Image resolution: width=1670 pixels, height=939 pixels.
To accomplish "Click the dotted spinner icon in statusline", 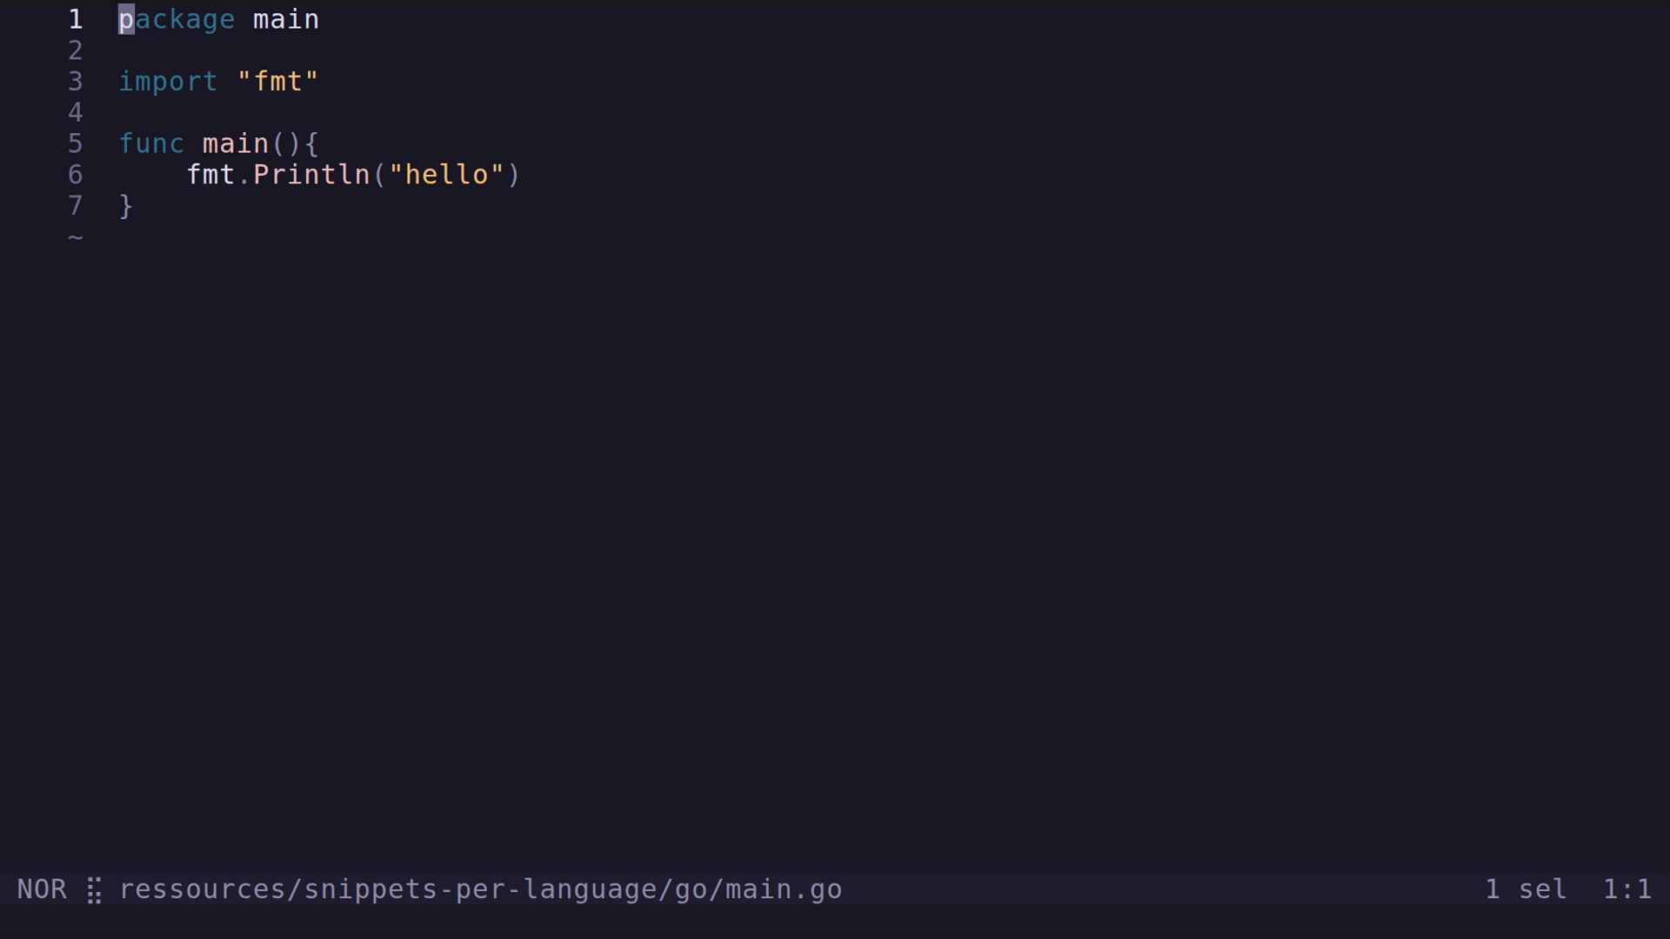I will pyautogui.click(x=94, y=891).
